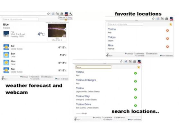Click picture icon in weather forecast browser toolbar

click(x=53, y=14)
